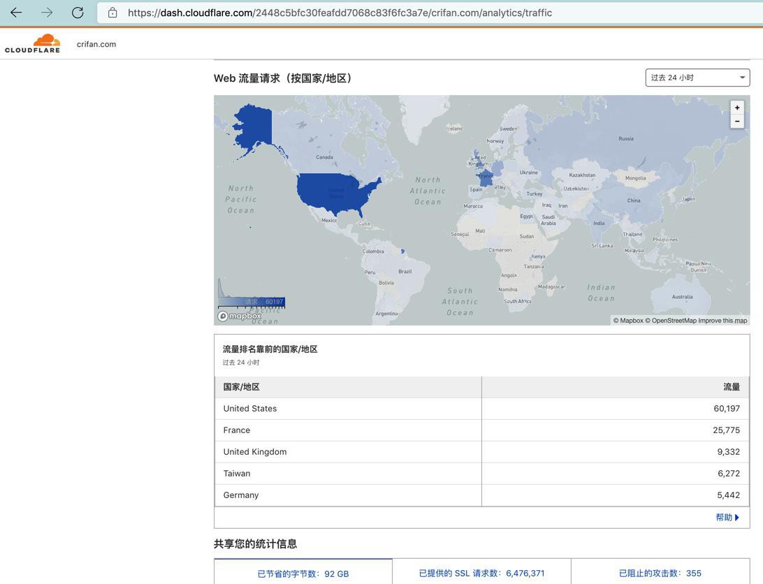The image size is (763, 584).
Task: Focus the browser address bar URL
Action: click(x=340, y=13)
